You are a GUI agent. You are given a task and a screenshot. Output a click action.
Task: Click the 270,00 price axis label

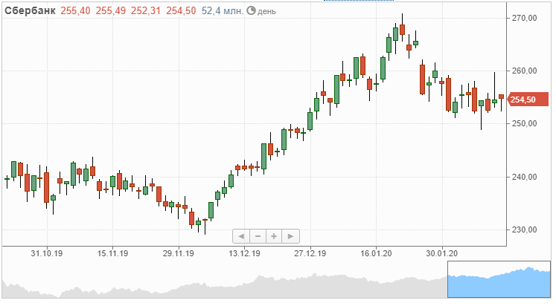(x=525, y=18)
